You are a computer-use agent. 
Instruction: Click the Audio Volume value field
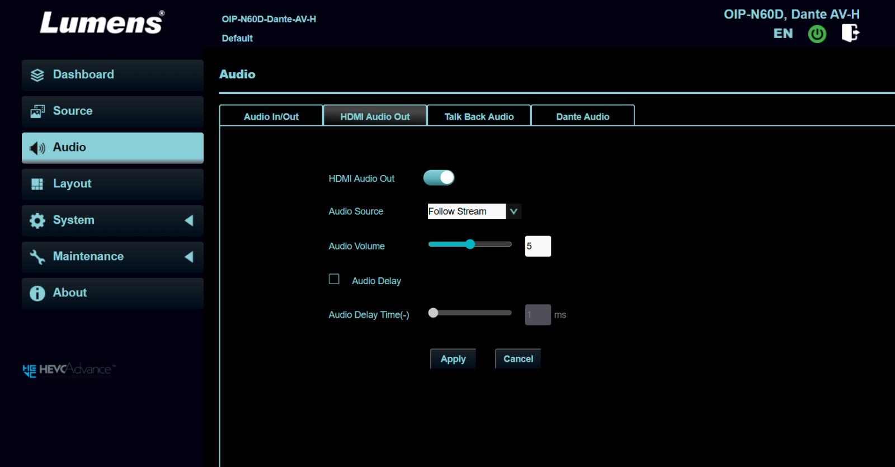coord(538,246)
